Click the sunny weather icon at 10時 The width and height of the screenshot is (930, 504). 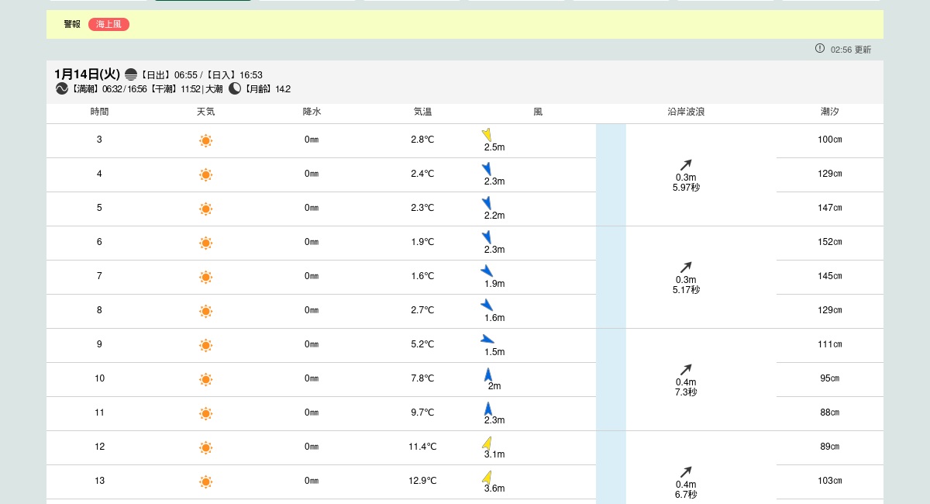pyautogui.click(x=205, y=379)
